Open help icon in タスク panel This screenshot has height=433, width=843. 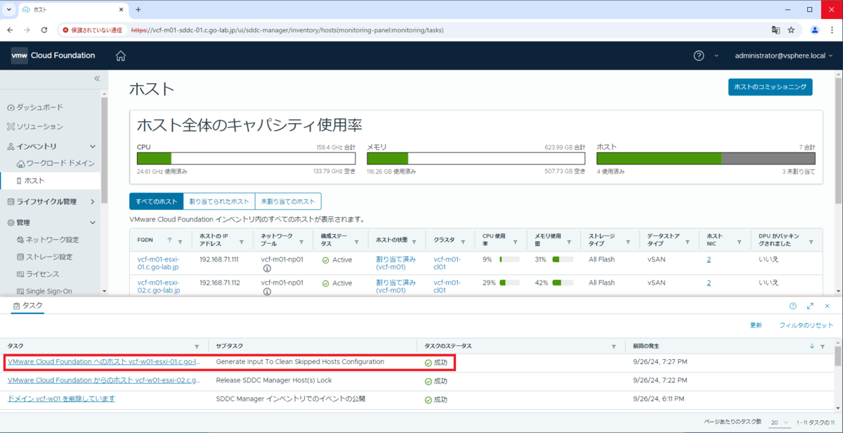(x=793, y=306)
